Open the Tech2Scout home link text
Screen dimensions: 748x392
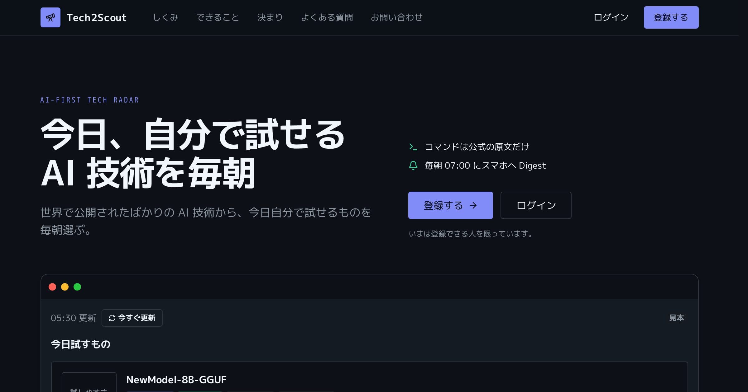(97, 18)
